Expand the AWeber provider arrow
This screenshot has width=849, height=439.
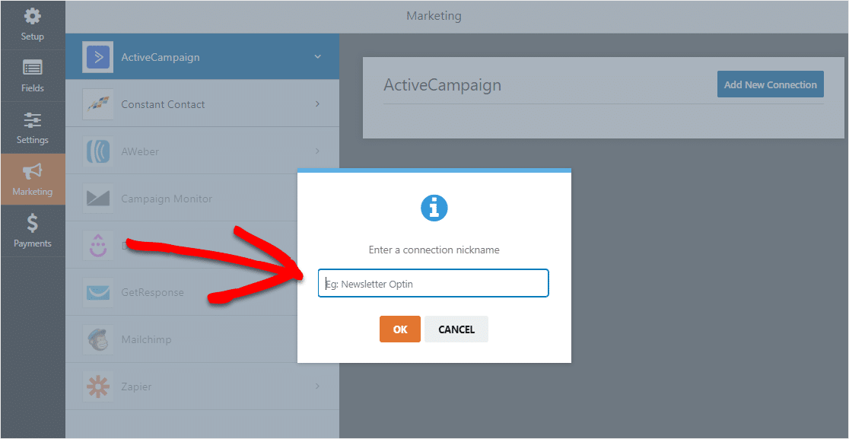tap(317, 151)
